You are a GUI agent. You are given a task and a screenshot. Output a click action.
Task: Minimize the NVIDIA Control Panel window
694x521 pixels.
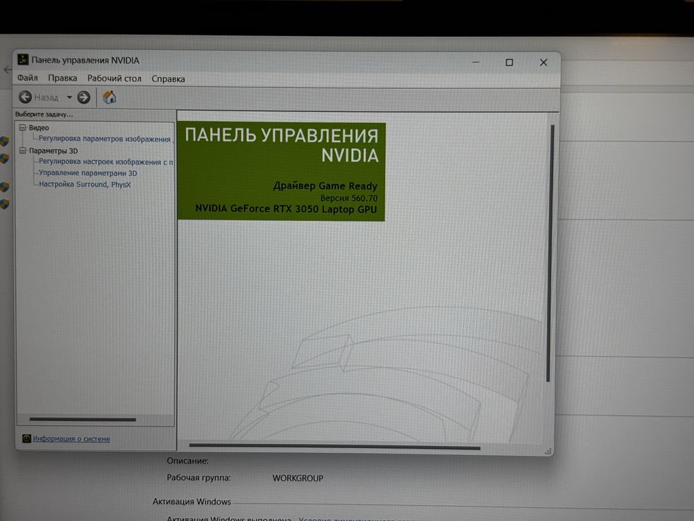tap(476, 63)
